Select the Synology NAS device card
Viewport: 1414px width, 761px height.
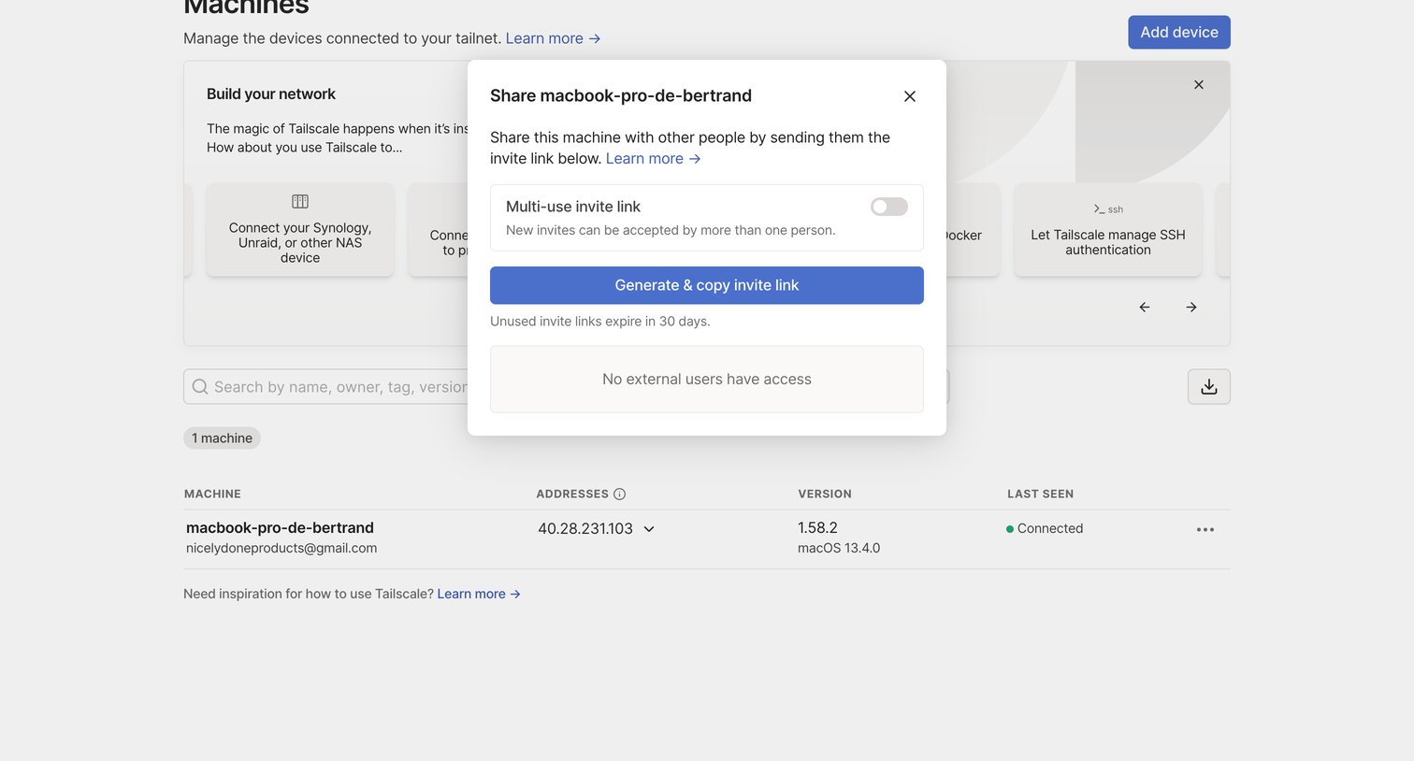[300, 229]
